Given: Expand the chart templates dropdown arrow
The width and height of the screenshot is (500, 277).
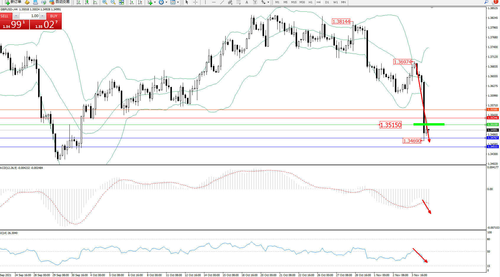Looking at the screenshot, I should coord(178,2).
